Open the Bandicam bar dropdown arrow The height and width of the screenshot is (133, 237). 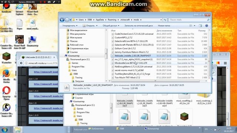pyautogui.click(x=2, y=2)
